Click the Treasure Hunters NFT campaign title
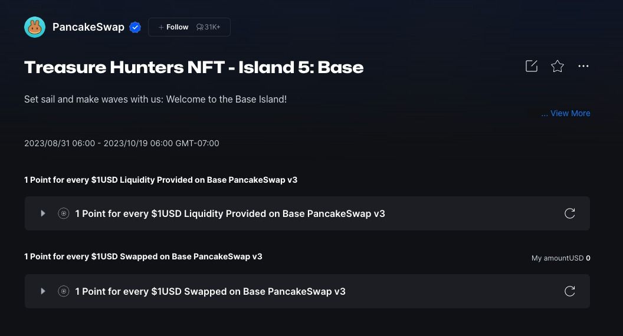This screenshot has height=336, width=623. tap(194, 67)
